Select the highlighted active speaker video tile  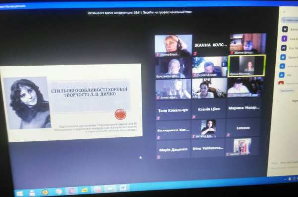pyautogui.click(x=246, y=66)
